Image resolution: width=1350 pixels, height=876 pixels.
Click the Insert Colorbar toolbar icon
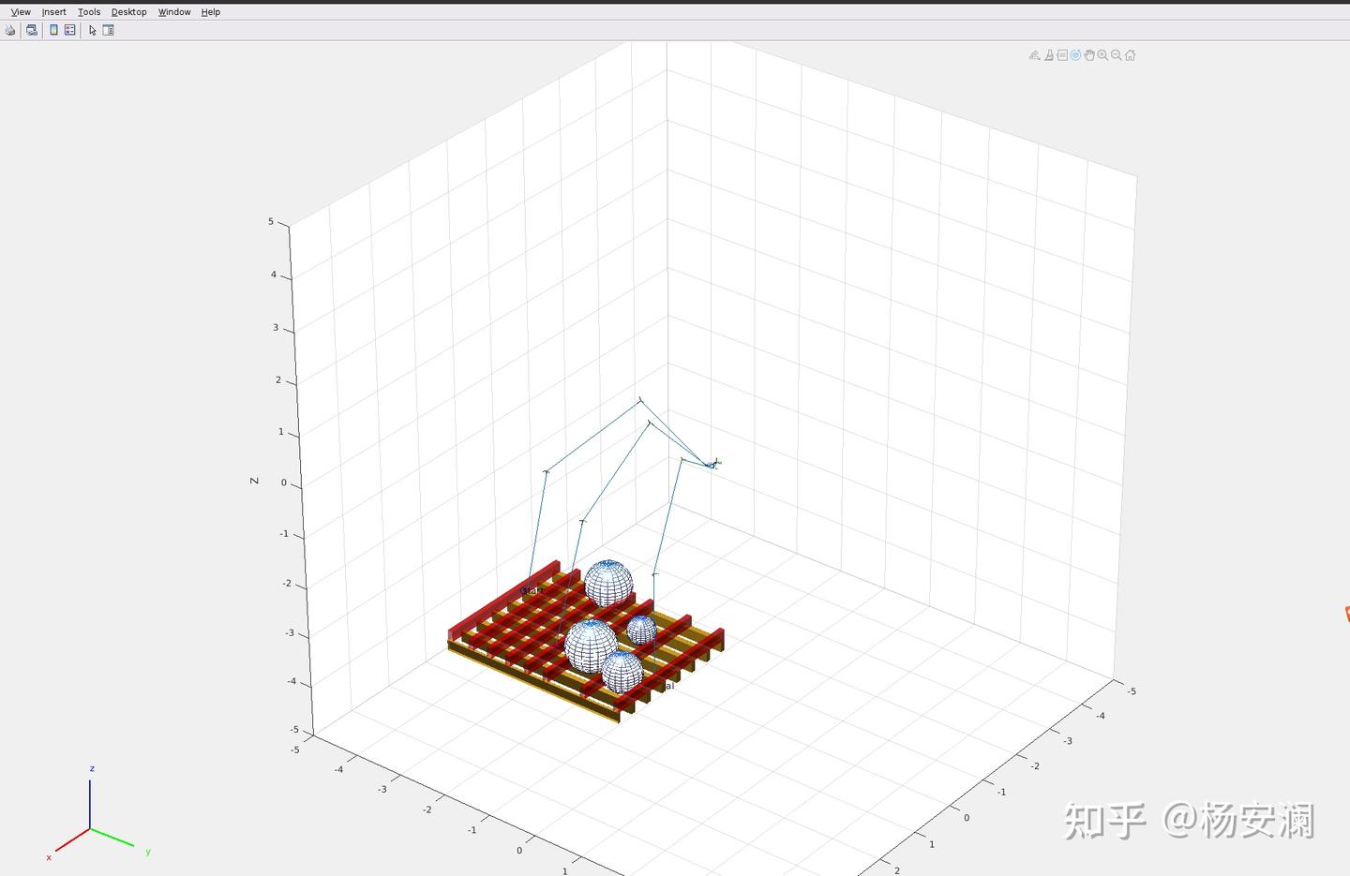coord(53,30)
